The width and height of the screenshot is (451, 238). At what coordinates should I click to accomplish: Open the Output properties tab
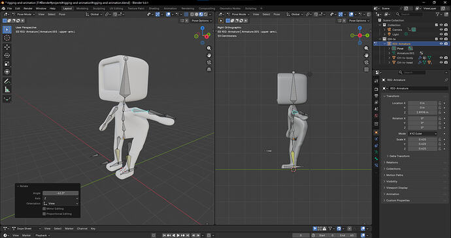(376, 96)
